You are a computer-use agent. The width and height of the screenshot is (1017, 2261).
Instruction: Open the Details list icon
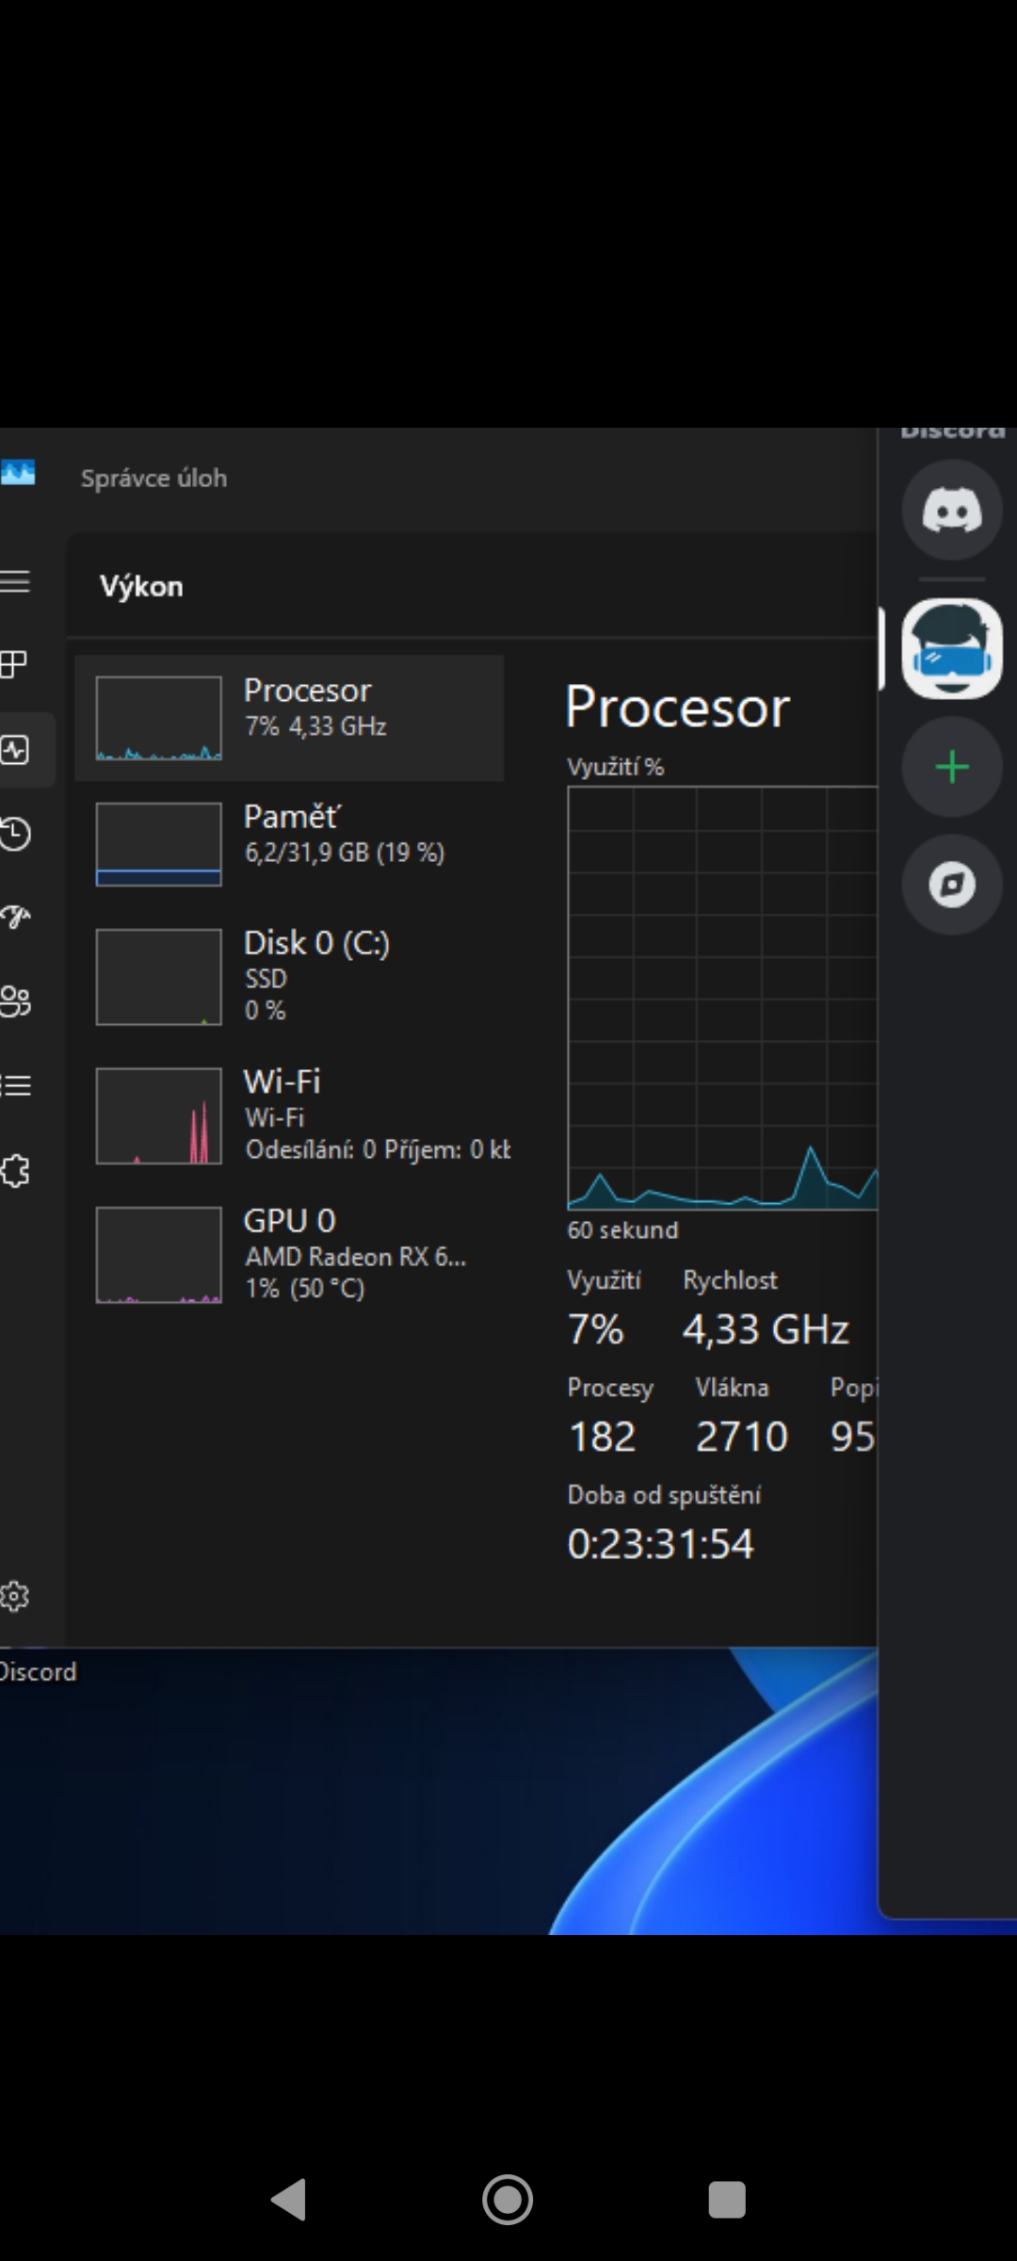[x=16, y=1085]
